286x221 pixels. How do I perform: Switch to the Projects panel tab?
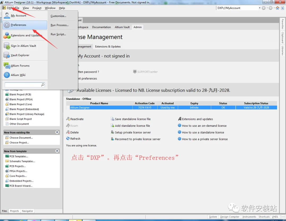pos(14,211)
